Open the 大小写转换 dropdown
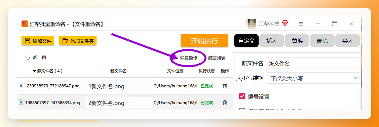379x127 pixels. pos(313,78)
